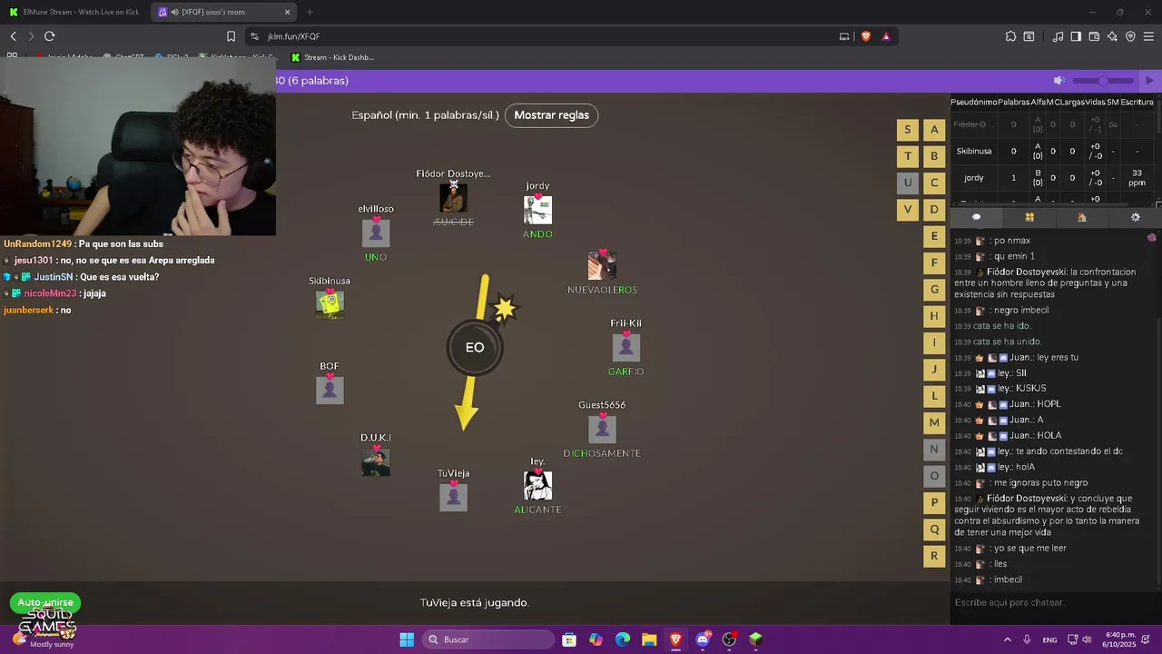Select player jordy's avatar

coord(537,210)
